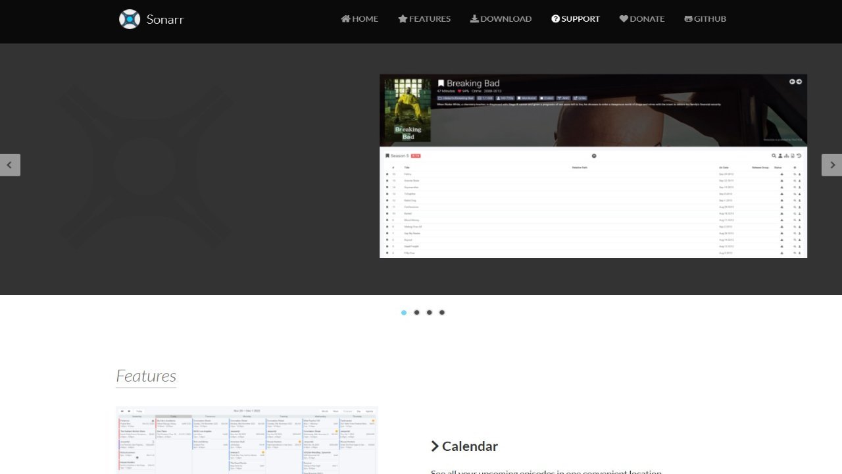The height and width of the screenshot is (474, 842).
Task: Go to the Features menu item
Action: coord(424,19)
